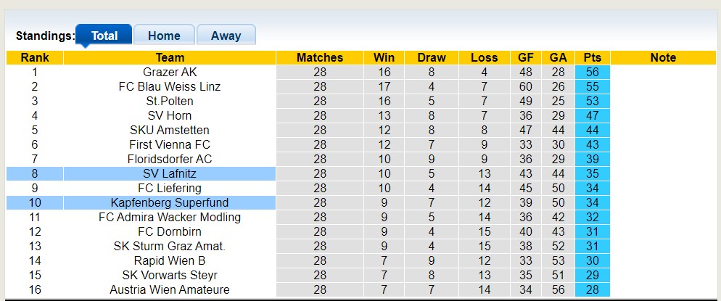Click the Austria Wien Amateure team
The image size is (721, 301).
point(170,289)
